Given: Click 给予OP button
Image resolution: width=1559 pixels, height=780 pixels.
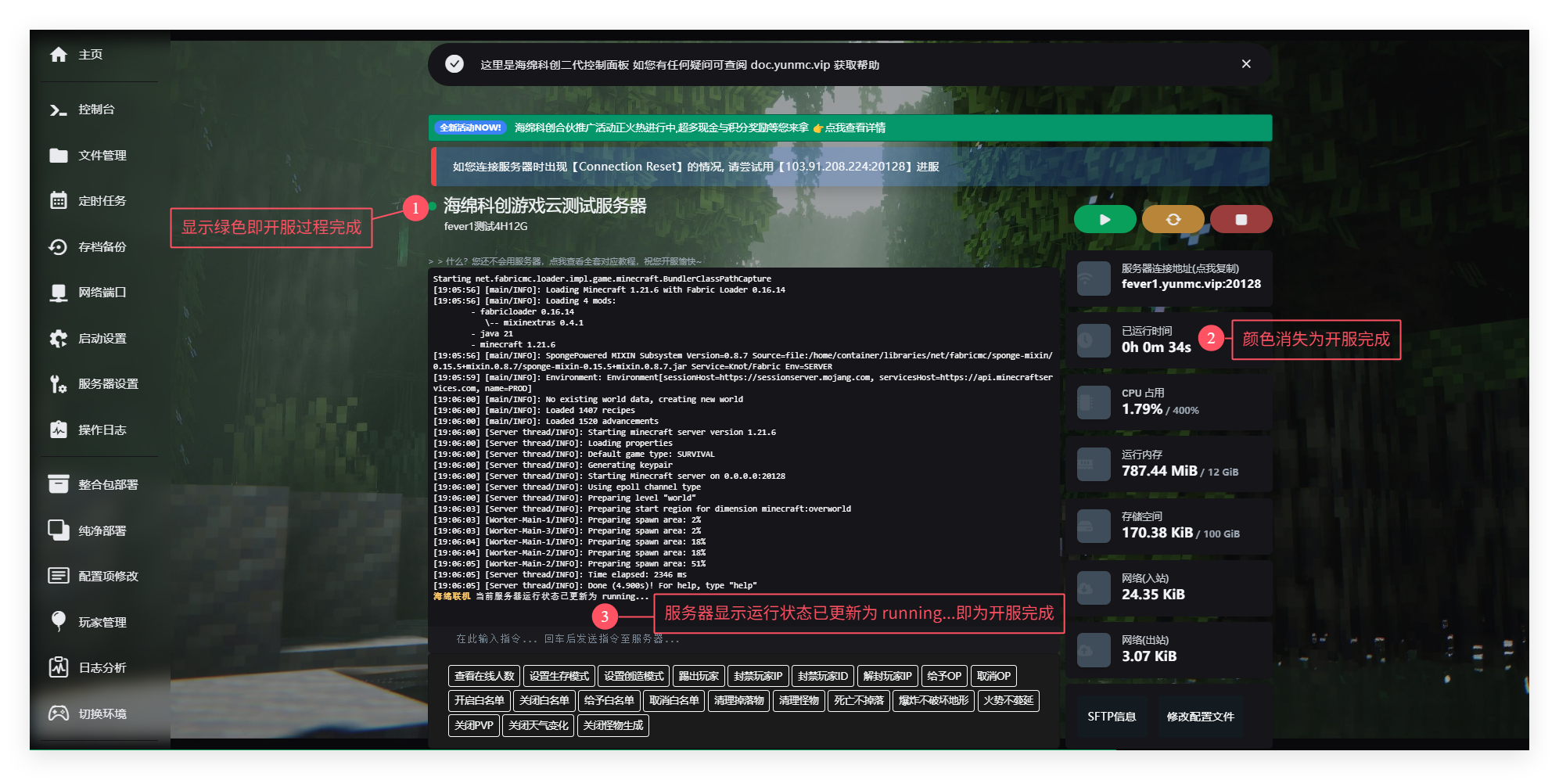Looking at the screenshot, I should pos(945,677).
